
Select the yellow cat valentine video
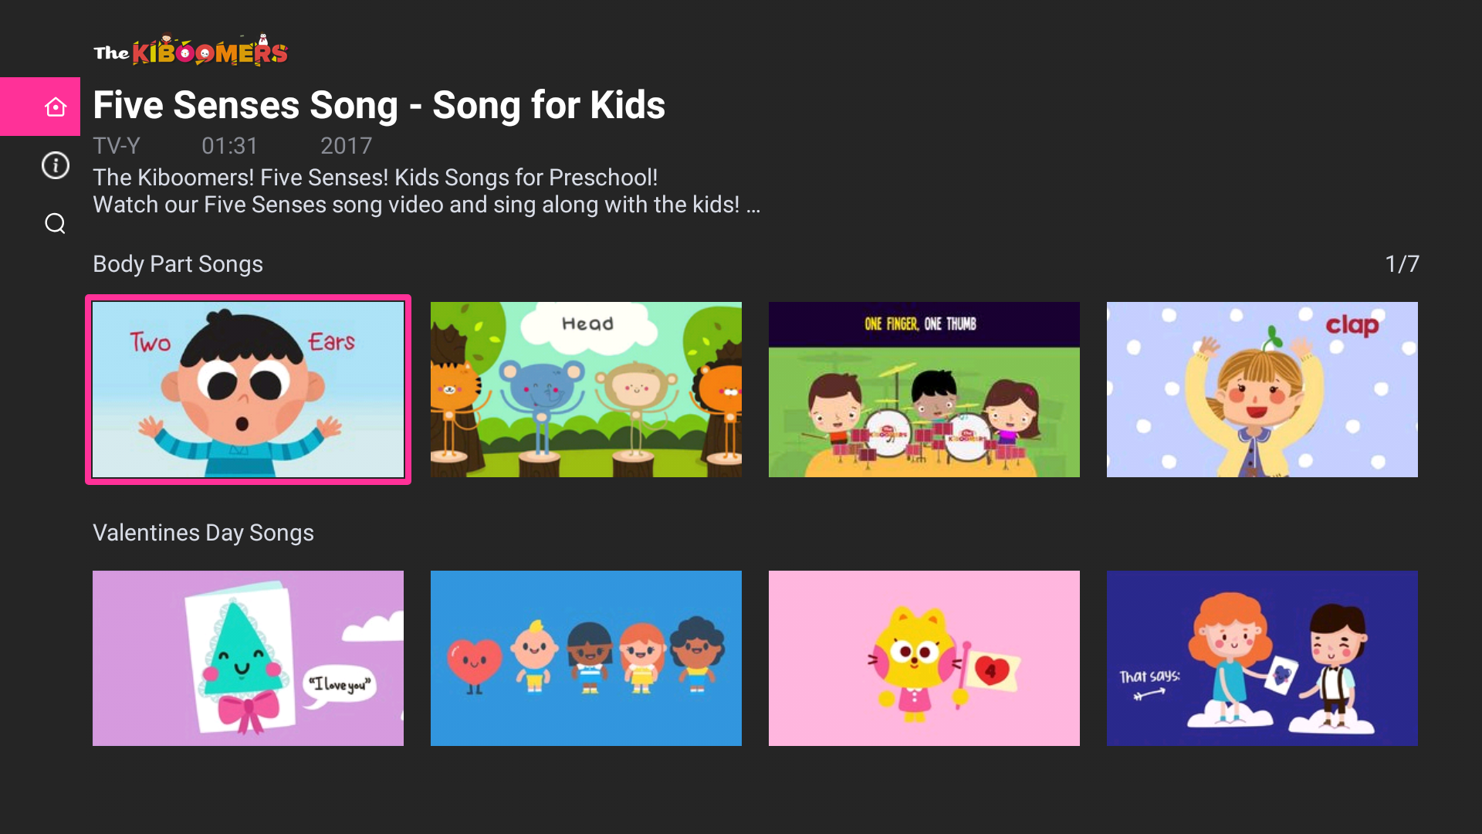[x=924, y=658]
